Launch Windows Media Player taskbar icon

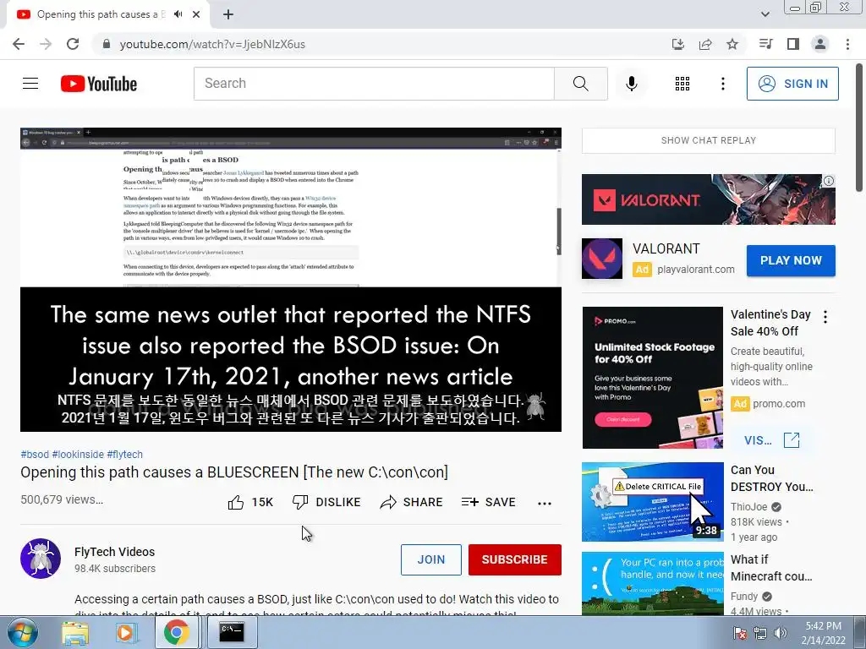(125, 632)
